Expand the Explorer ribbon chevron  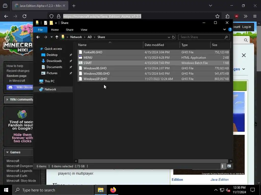pyautogui.click(x=225, y=29)
